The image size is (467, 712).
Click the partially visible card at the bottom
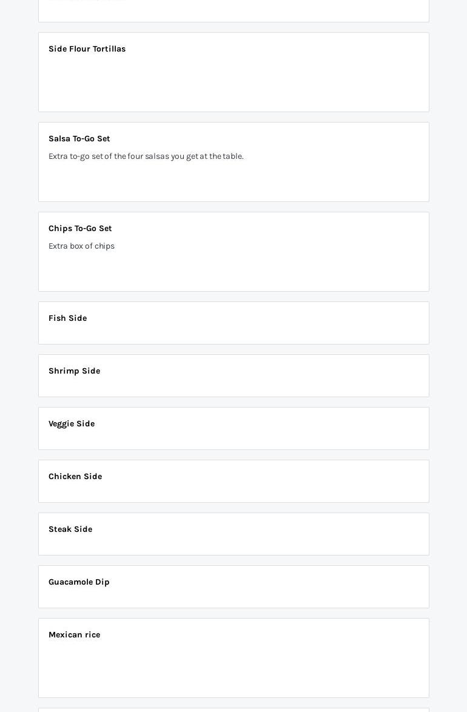click(x=233, y=710)
